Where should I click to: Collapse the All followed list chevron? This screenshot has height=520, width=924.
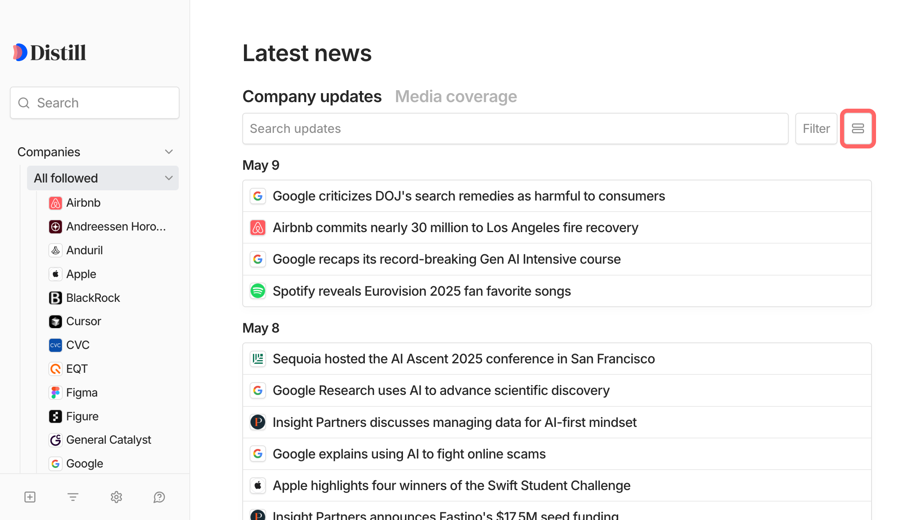coord(169,178)
